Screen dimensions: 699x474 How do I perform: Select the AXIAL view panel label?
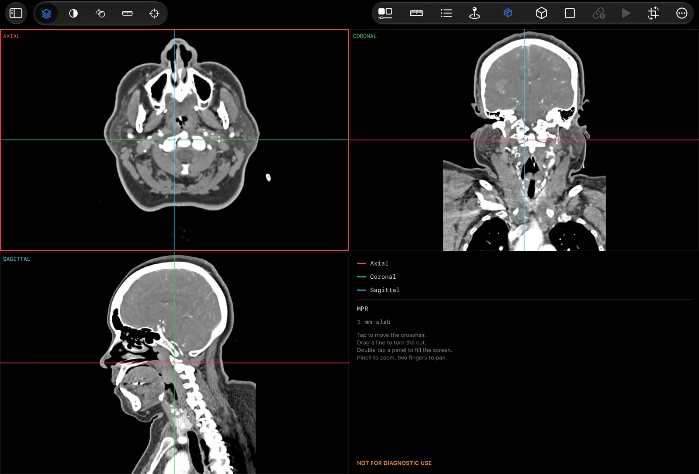11,36
